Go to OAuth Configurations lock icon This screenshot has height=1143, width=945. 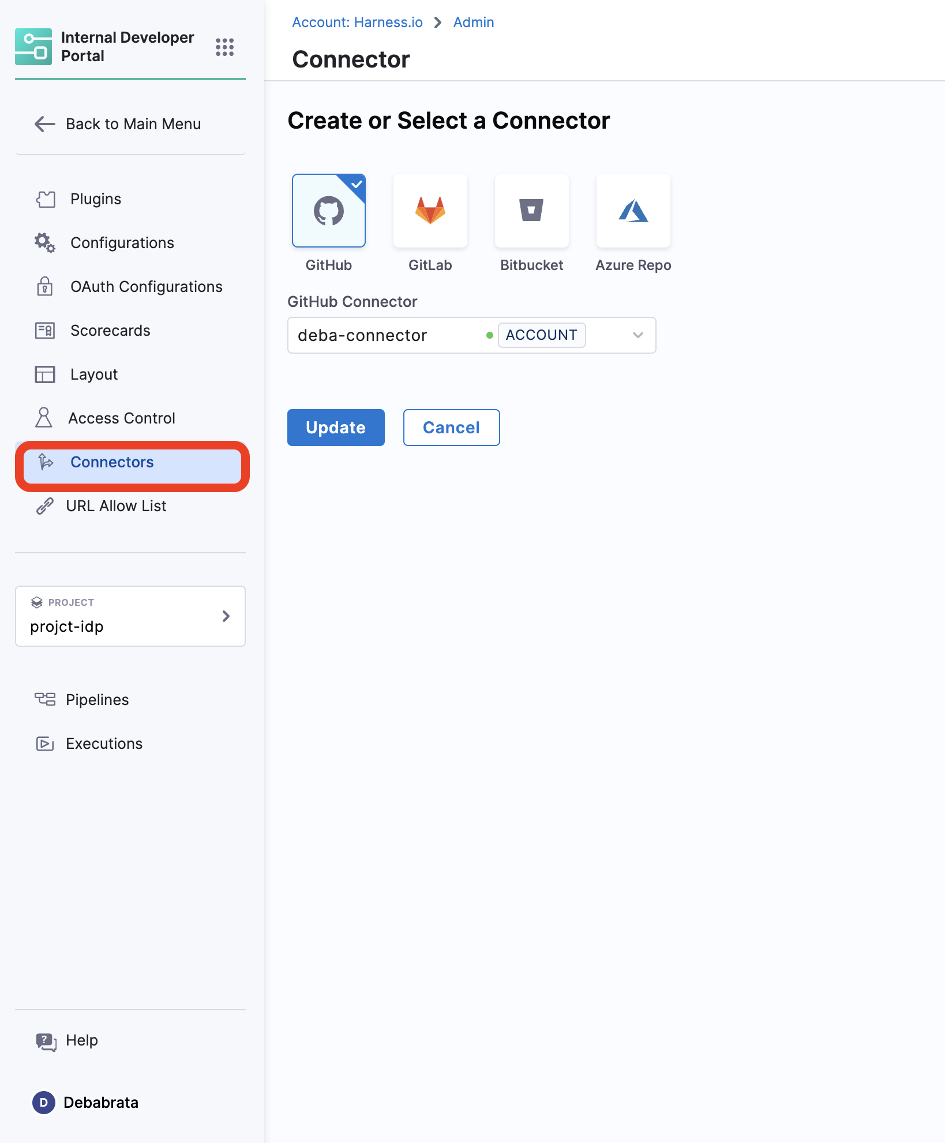point(44,287)
